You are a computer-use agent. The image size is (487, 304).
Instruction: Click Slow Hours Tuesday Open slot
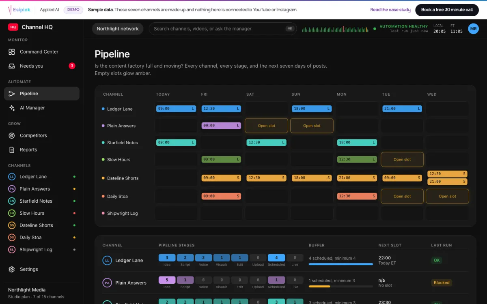tap(402, 160)
